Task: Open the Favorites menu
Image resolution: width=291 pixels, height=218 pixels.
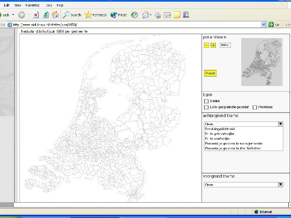Action: 32,5
